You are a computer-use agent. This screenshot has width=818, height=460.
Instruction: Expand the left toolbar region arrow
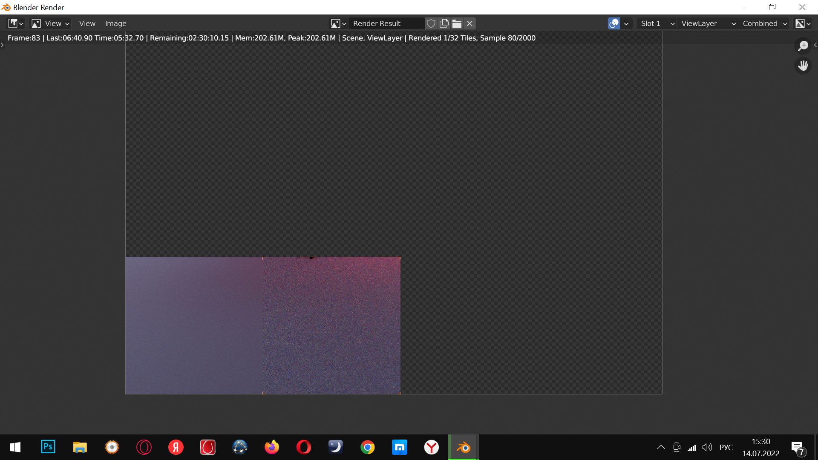(2, 45)
